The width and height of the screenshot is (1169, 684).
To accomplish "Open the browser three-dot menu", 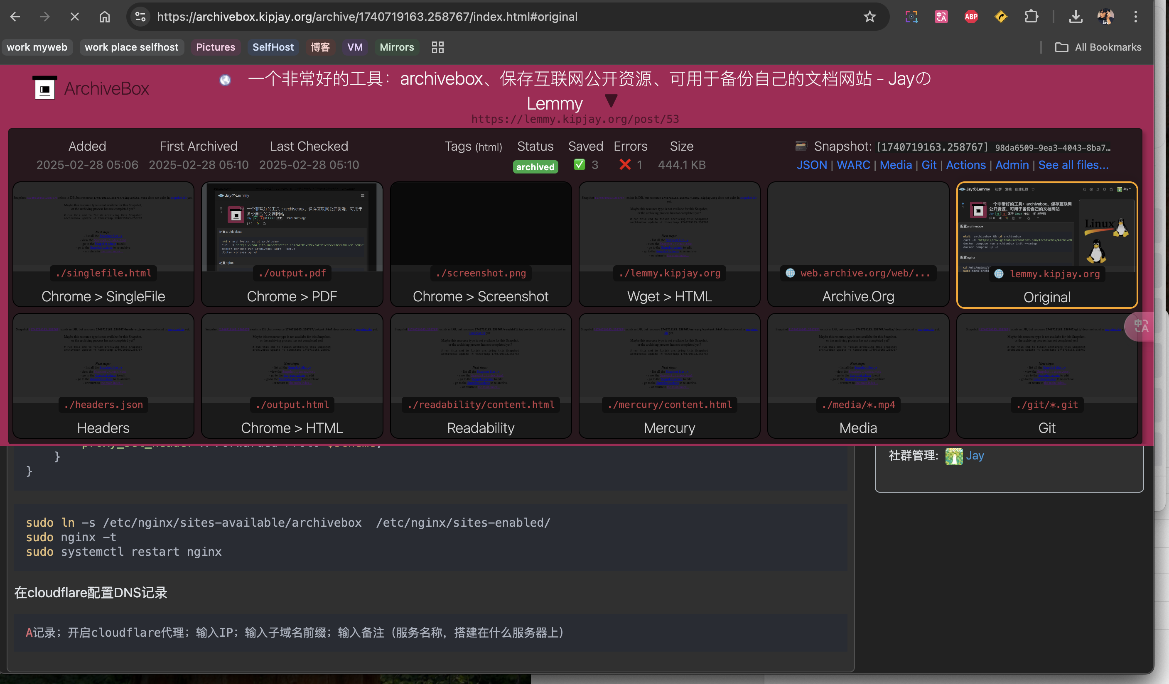I will pyautogui.click(x=1136, y=17).
